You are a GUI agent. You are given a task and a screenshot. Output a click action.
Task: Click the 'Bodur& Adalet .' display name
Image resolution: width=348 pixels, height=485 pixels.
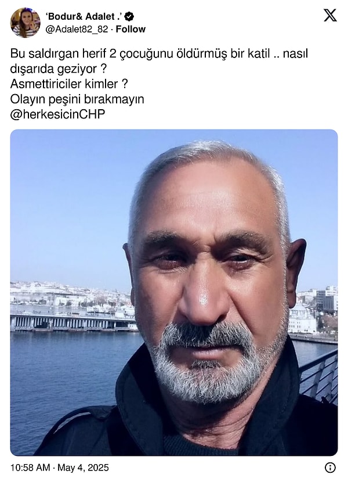(84, 16)
